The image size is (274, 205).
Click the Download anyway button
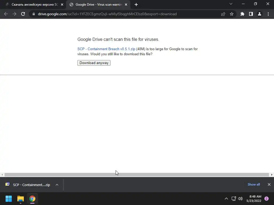click(94, 63)
